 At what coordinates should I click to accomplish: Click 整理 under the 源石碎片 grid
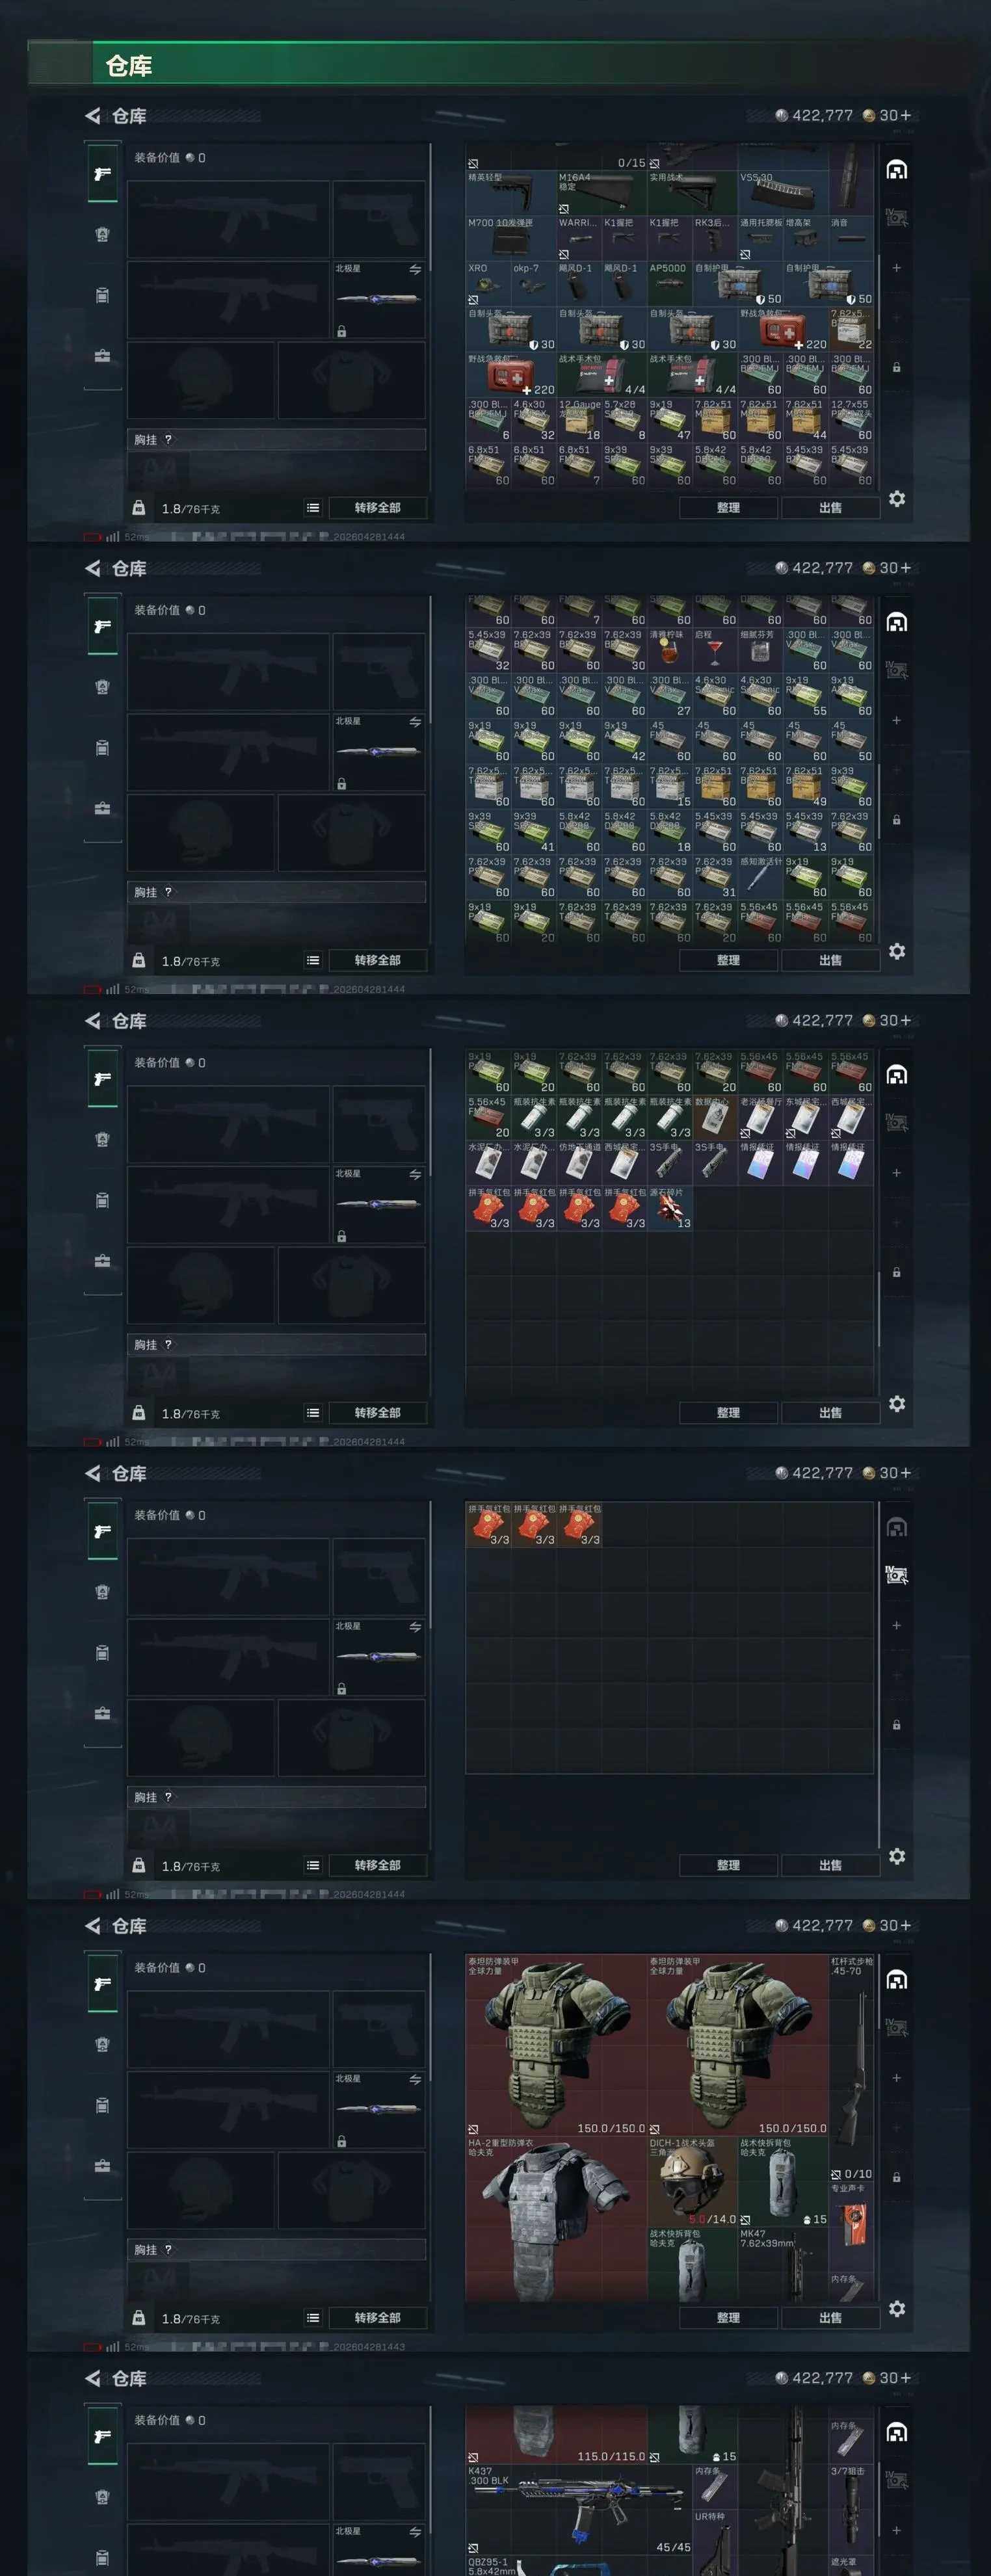tap(728, 1412)
